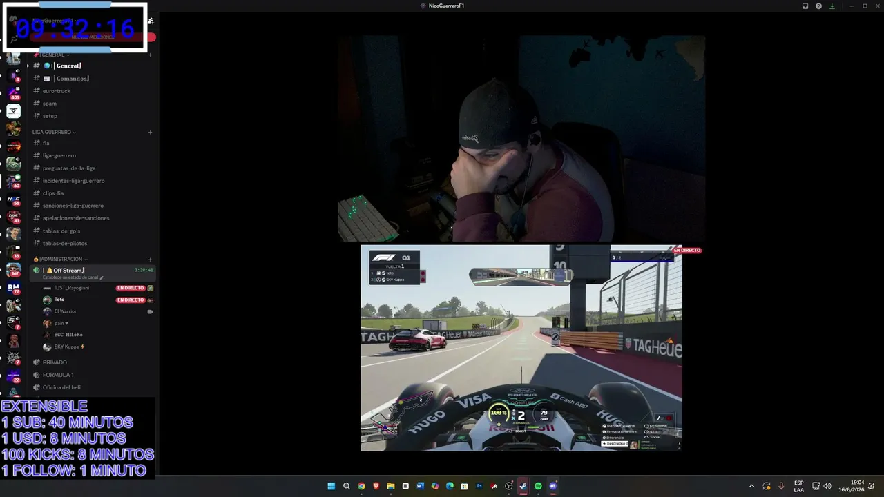The image size is (884, 497).
Task: Open the tablas-de-pilotos channel
Action: pos(93,243)
